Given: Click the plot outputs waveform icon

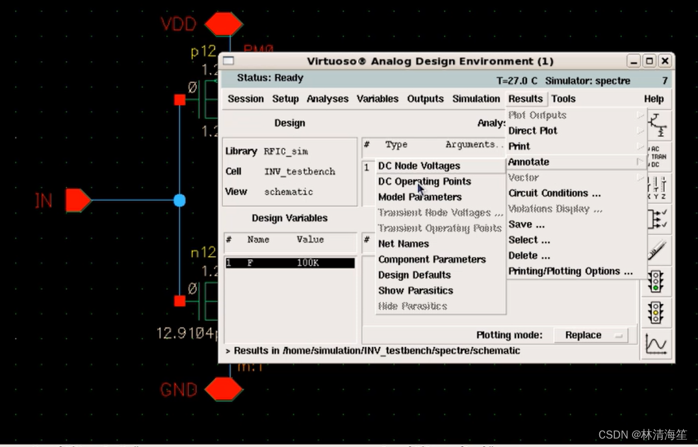Looking at the screenshot, I should click(656, 344).
